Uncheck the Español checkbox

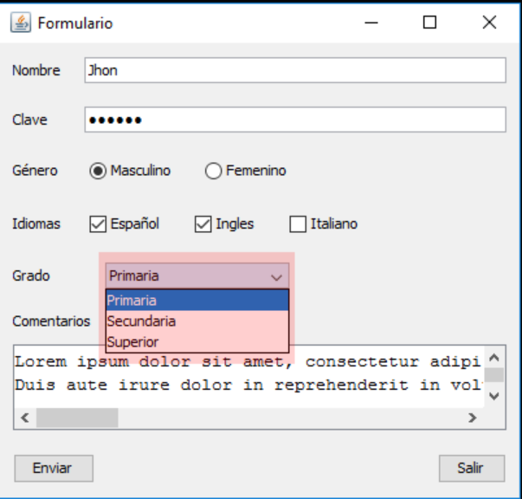(x=98, y=224)
